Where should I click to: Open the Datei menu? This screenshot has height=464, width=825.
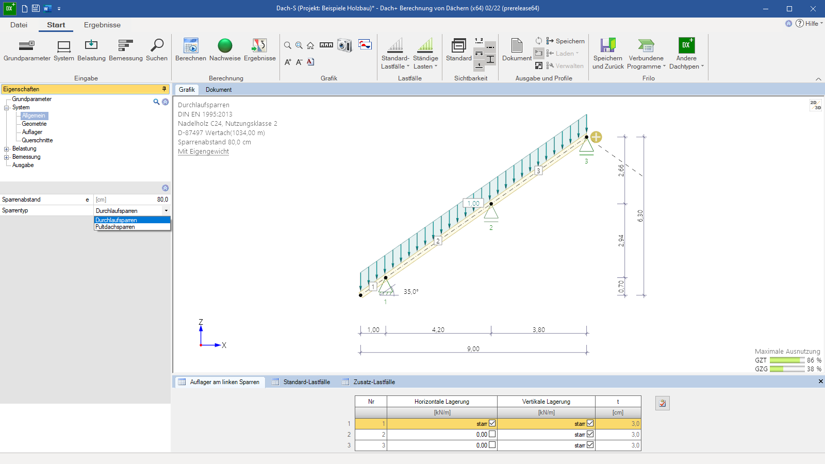tap(19, 25)
